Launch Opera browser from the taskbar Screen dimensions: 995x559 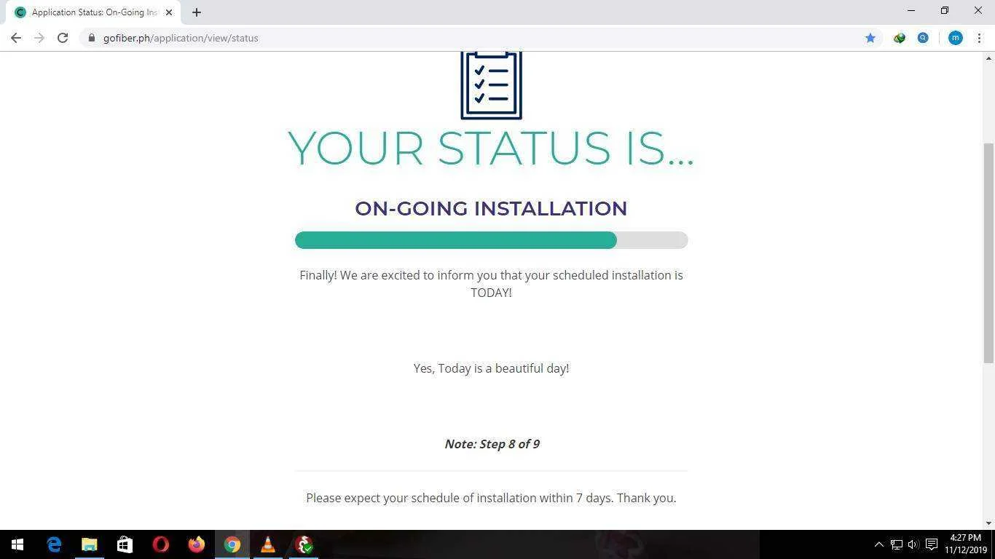tap(161, 544)
